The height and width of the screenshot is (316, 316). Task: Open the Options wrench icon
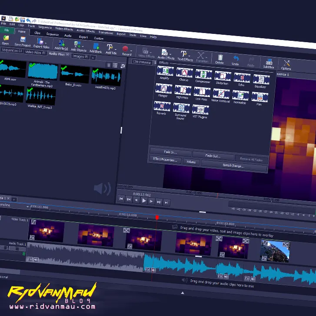pos(286,65)
